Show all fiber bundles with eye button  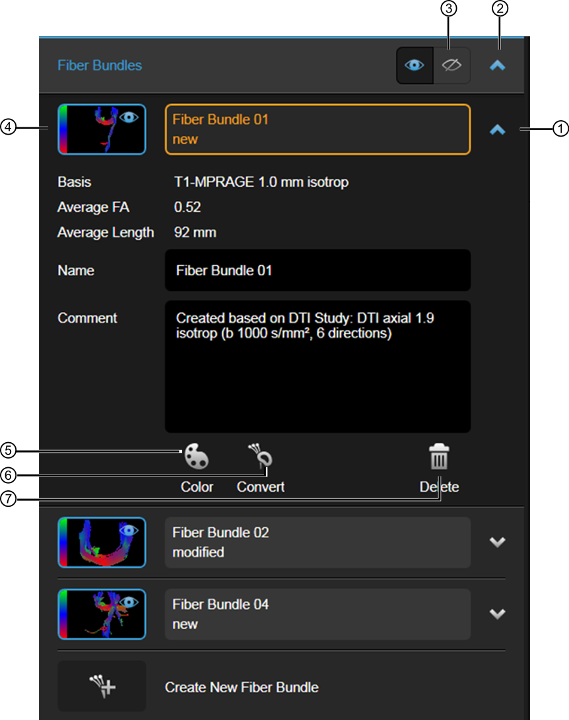point(415,65)
